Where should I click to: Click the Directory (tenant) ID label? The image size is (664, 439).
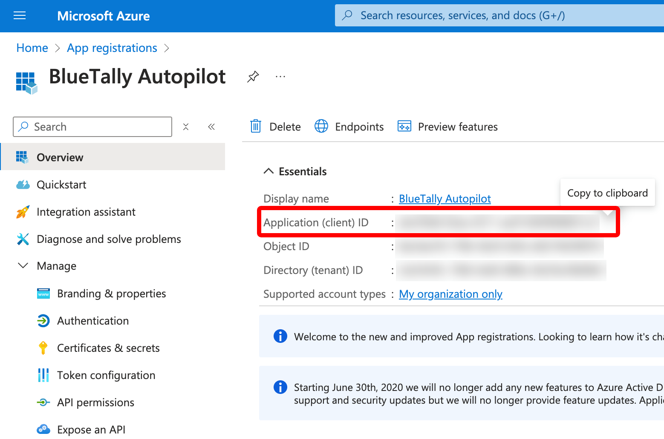[x=313, y=270]
